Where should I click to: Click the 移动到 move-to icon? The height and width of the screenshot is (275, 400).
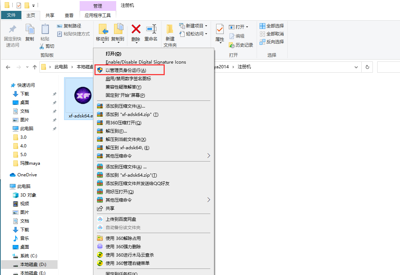point(102,29)
